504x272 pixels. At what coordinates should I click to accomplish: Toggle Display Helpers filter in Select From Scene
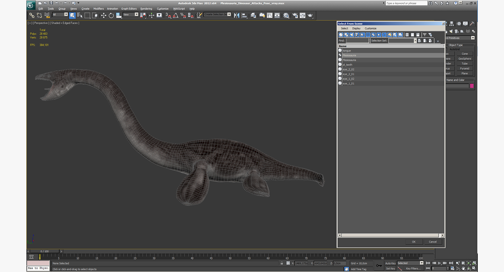pos(363,35)
